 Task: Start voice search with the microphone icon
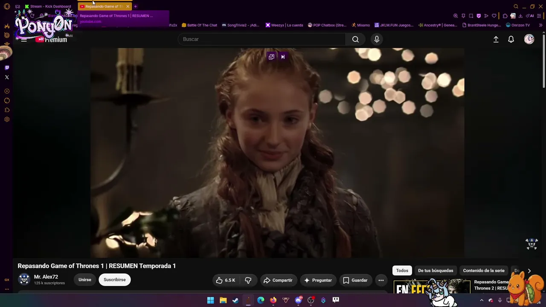pos(377,39)
